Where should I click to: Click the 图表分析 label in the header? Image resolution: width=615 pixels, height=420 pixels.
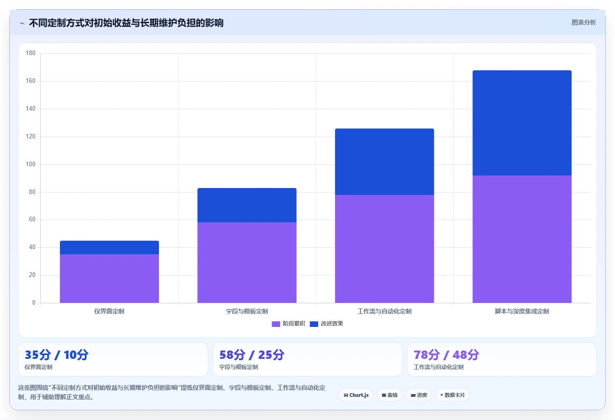click(x=583, y=22)
